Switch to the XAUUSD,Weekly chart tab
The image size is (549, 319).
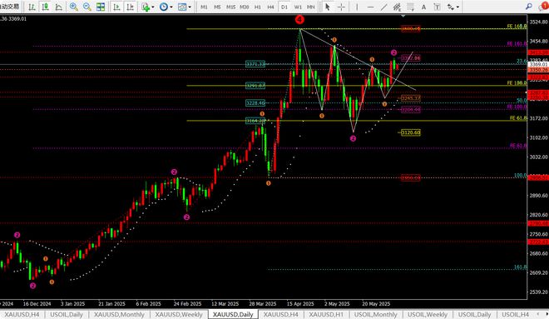(179, 315)
